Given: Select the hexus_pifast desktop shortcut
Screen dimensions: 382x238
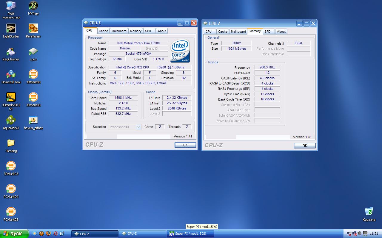Looking at the screenshot, I should click(33, 123).
